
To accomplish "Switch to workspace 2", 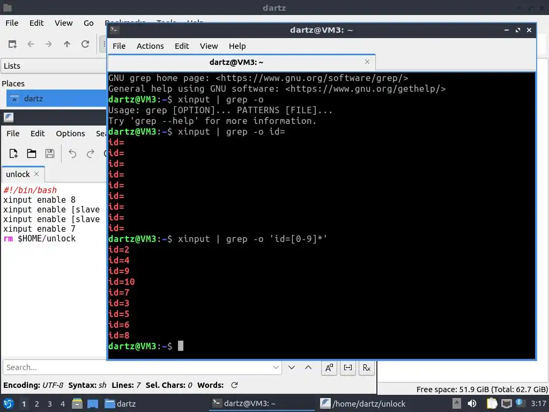I will tap(37, 404).
